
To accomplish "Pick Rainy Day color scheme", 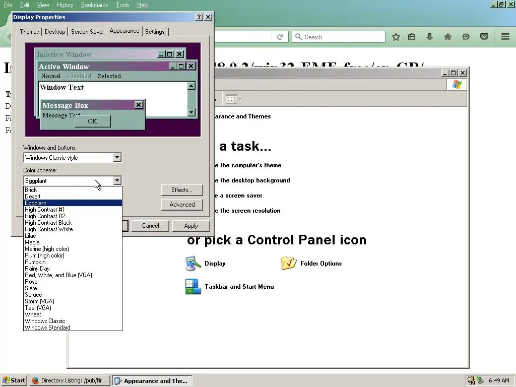I will 73,269.
